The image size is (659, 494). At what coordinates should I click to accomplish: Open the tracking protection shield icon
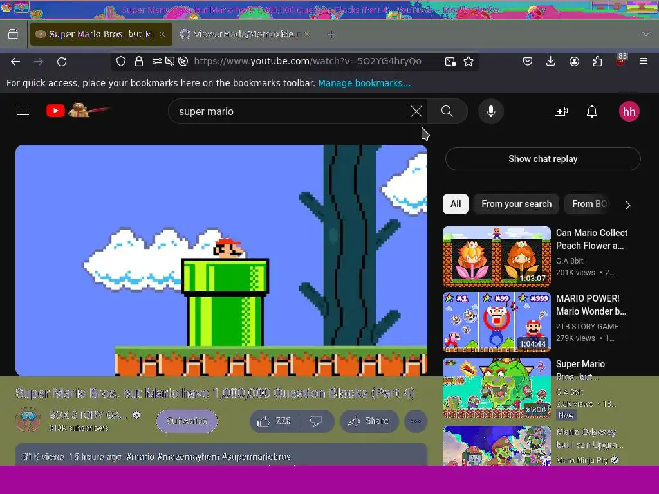pyautogui.click(x=121, y=61)
